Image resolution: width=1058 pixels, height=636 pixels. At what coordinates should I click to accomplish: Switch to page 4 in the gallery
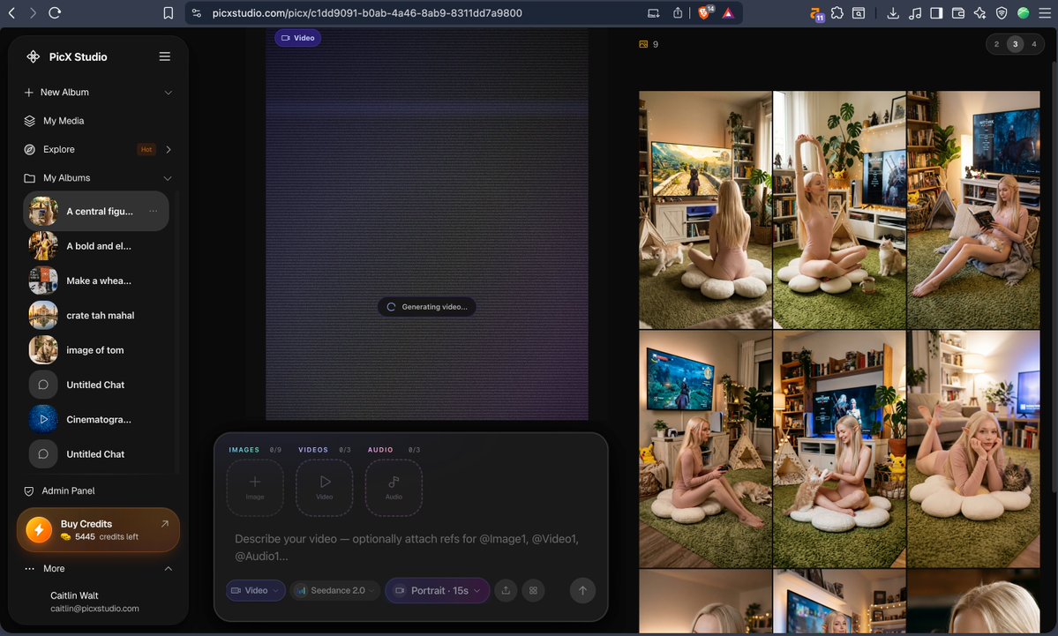coord(1033,44)
